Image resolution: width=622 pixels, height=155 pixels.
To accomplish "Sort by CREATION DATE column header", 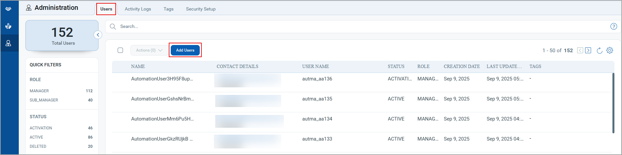I will (x=461, y=66).
